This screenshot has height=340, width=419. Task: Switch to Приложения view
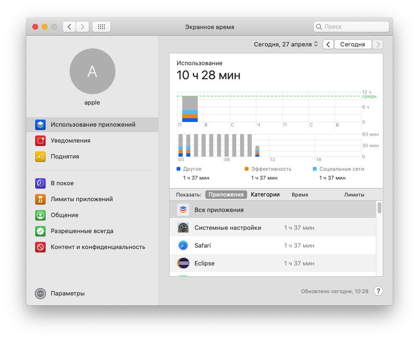226,195
